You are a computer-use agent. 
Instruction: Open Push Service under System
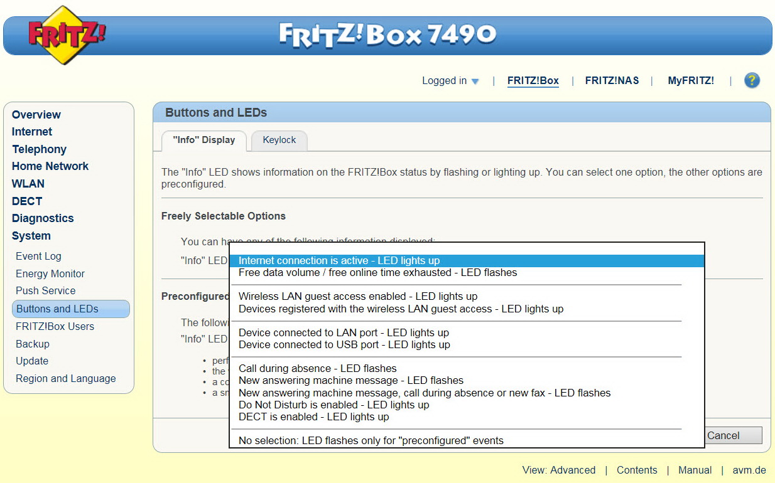click(x=45, y=290)
